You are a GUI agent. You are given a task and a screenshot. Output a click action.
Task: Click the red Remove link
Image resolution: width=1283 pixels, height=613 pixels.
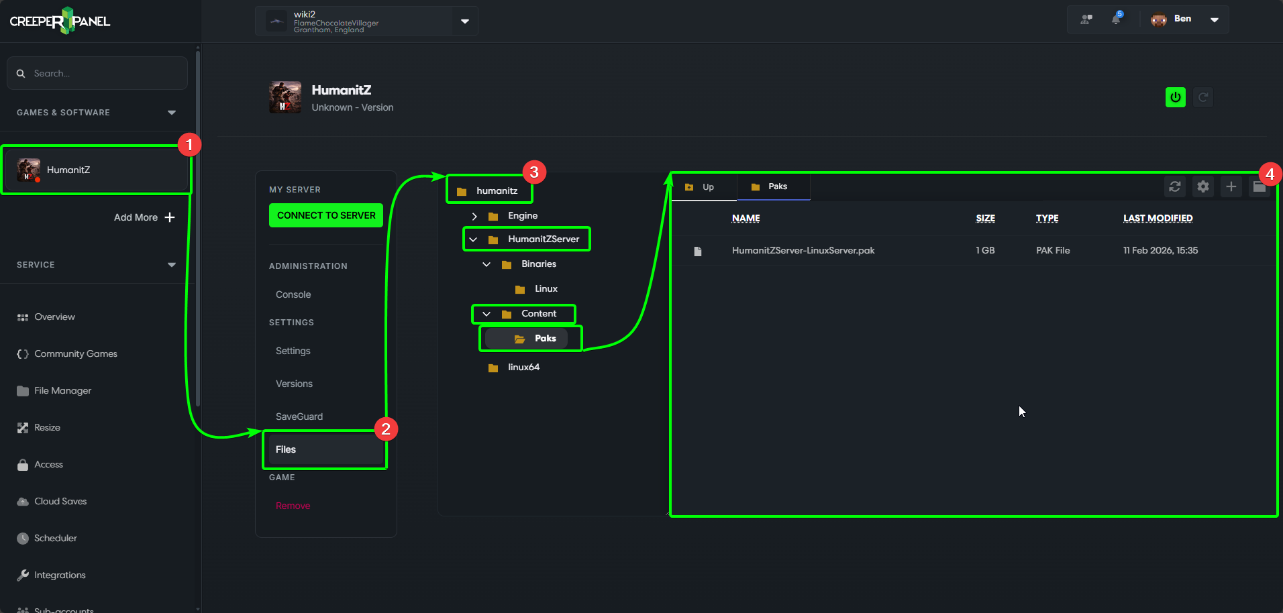[293, 506]
